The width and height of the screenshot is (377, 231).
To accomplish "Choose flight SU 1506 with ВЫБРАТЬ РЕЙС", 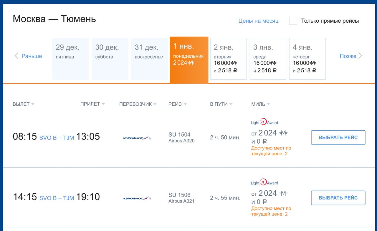I will 338,198.
